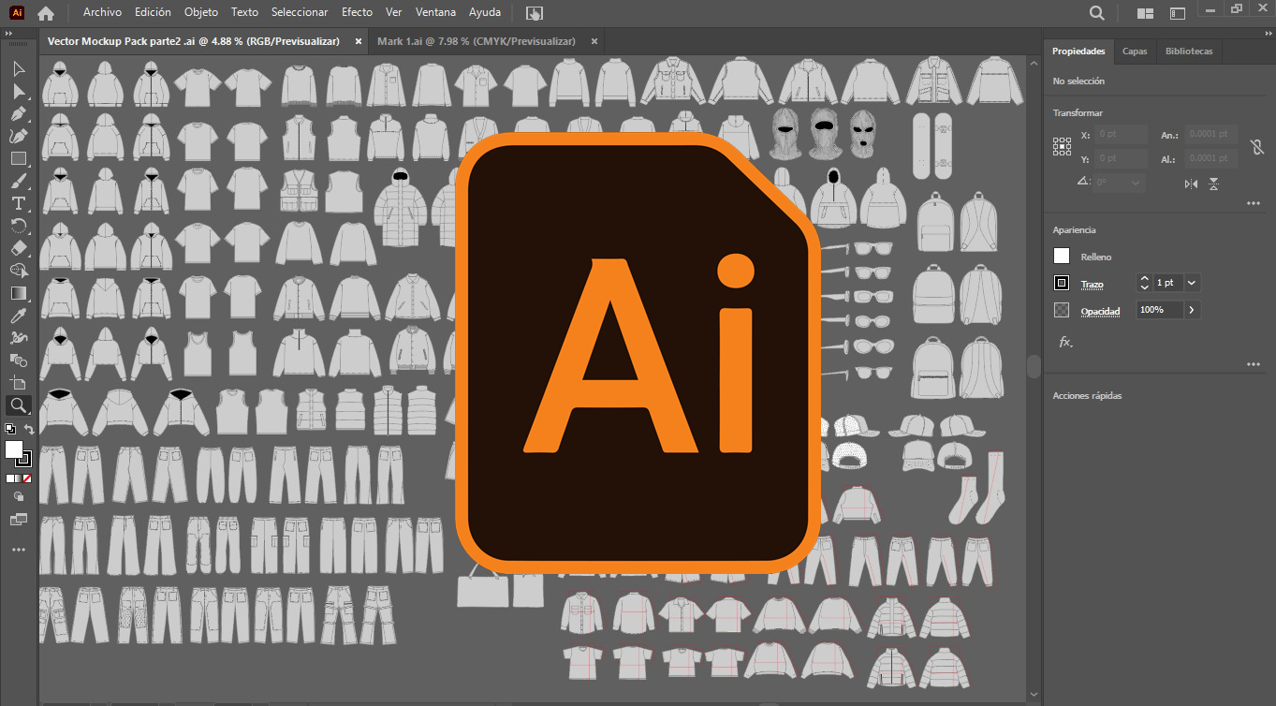Select the Paintbrush tool

point(19,181)
